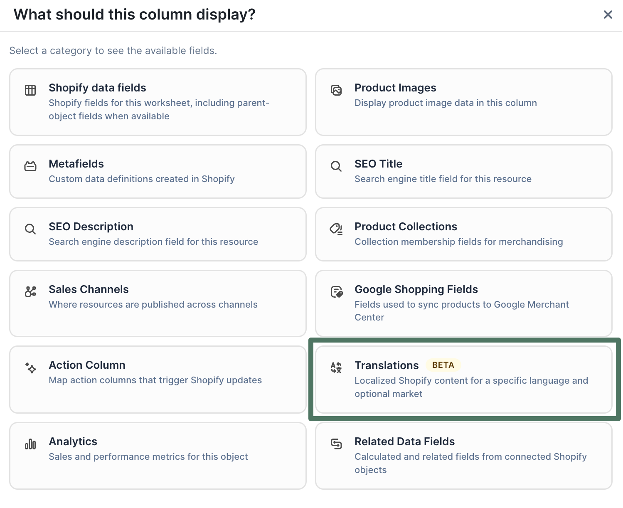Click the Translations language icon
The width and height of the screenshot is (623, 508).
point(336,367)
